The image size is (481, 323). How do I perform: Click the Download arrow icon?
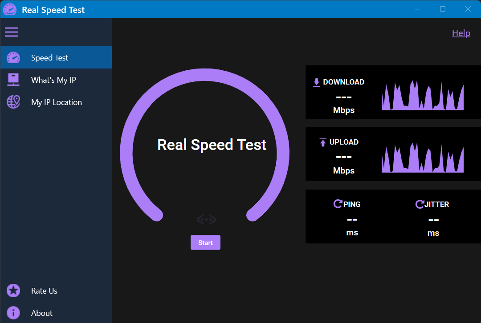click(x=317, y=81)
